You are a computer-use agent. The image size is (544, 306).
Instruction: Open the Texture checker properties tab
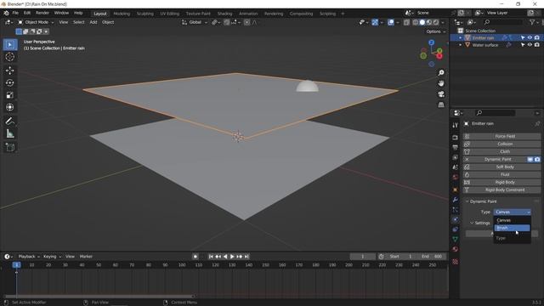[456, 262]
